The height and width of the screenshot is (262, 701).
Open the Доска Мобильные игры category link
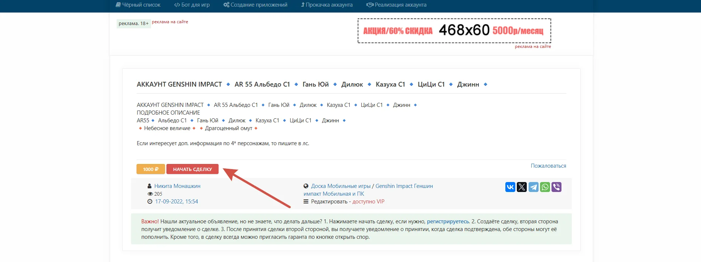pos(341,186)
